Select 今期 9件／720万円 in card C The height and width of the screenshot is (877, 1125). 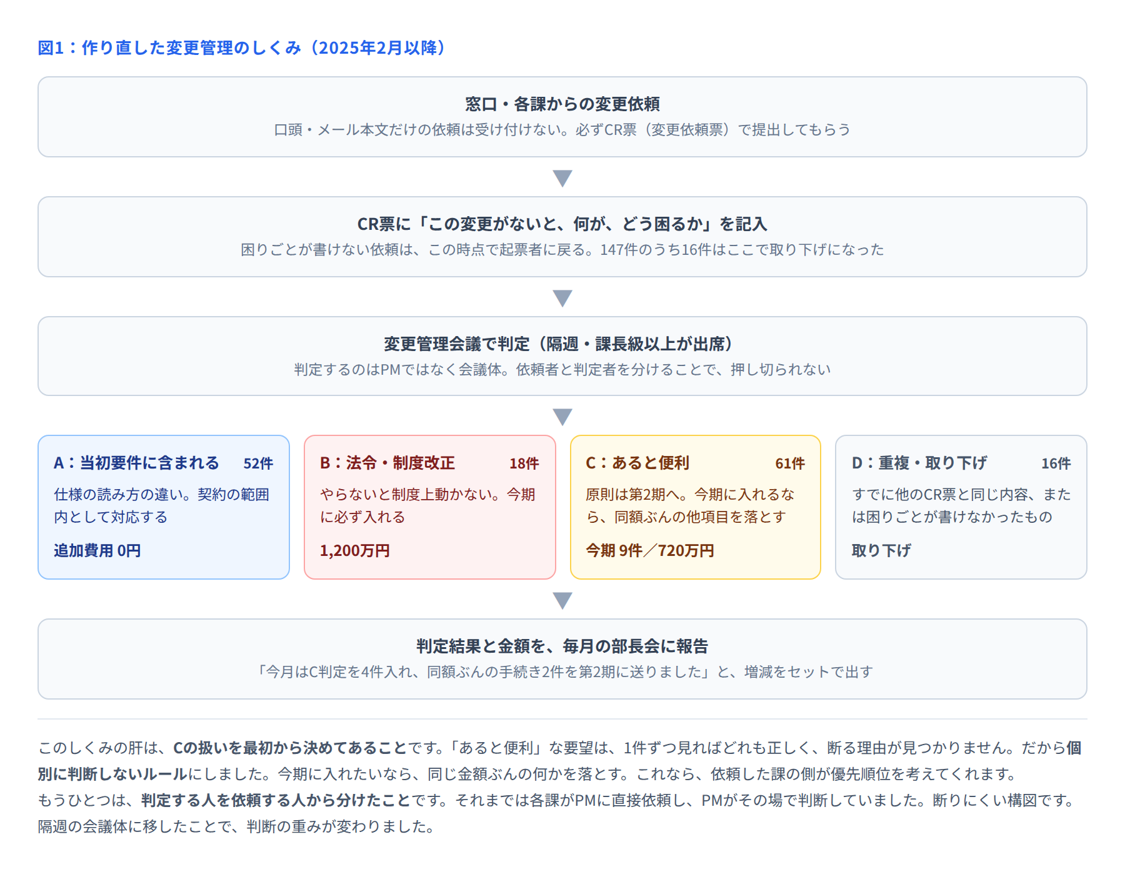tap(650, 550)
